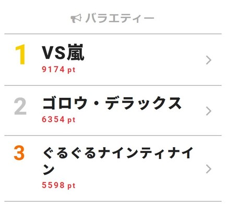
Task: Open the ぐるぐるナインティナイン program title
Action: (x=118, y=161)
